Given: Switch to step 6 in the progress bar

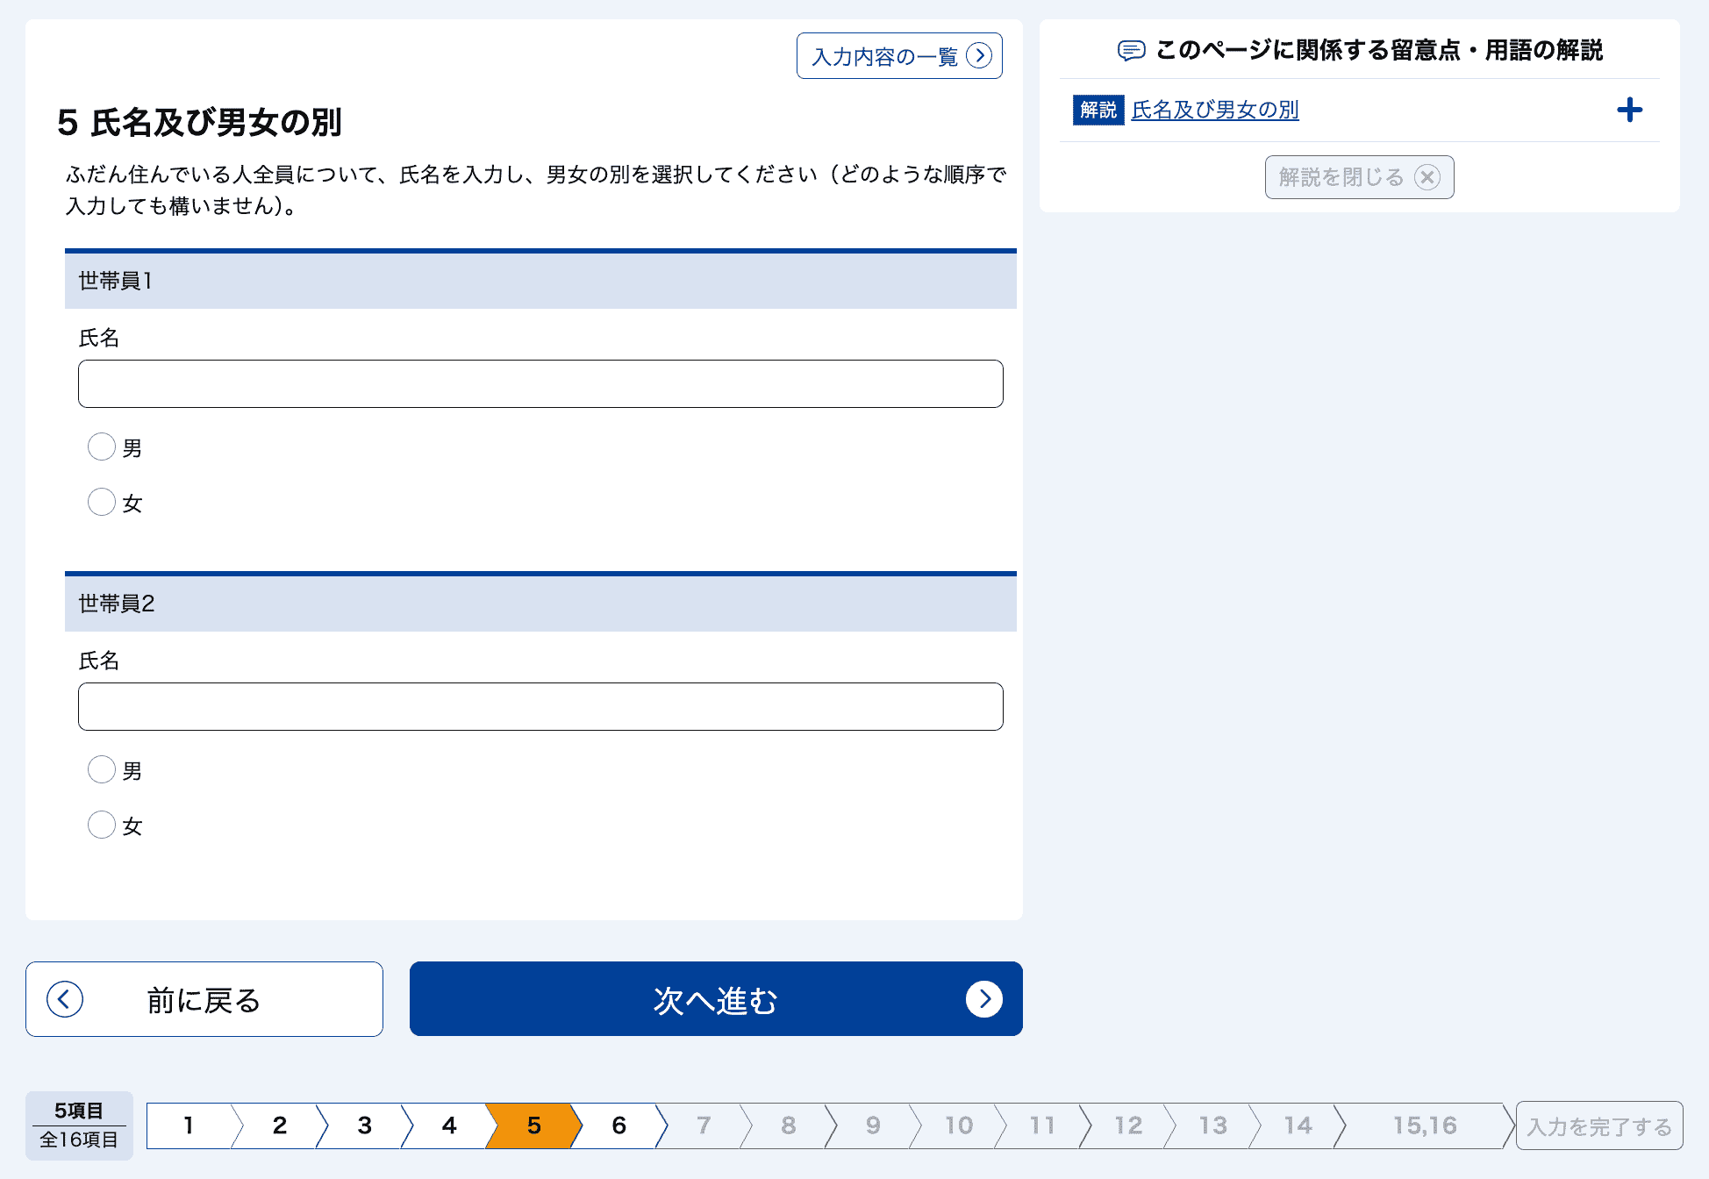Looking at the screenshot, I should click(619, 1125).
